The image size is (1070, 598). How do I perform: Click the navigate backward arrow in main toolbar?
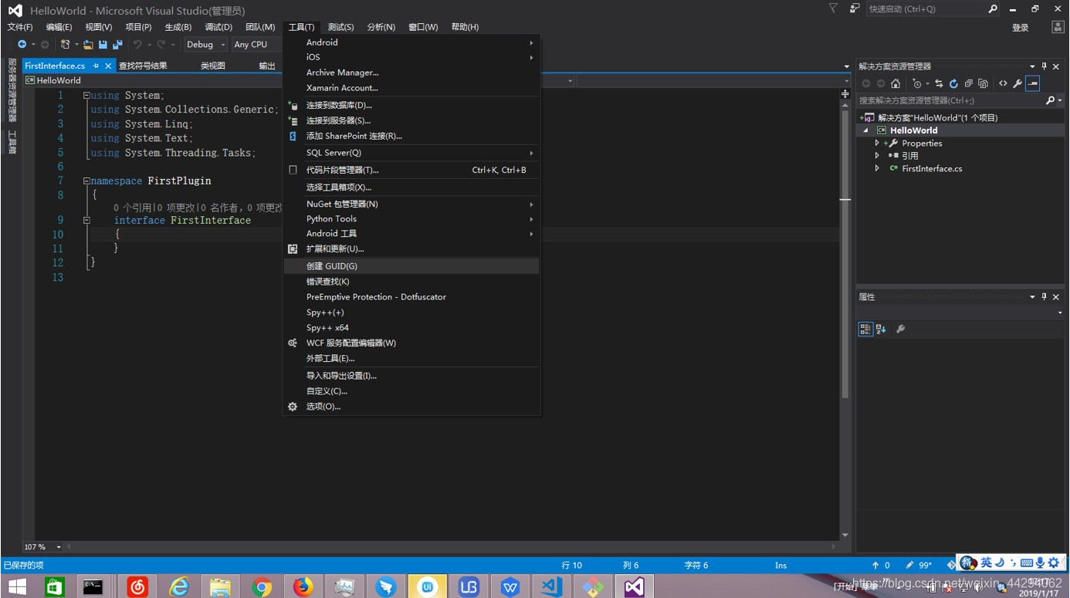(x=22, y=45)
